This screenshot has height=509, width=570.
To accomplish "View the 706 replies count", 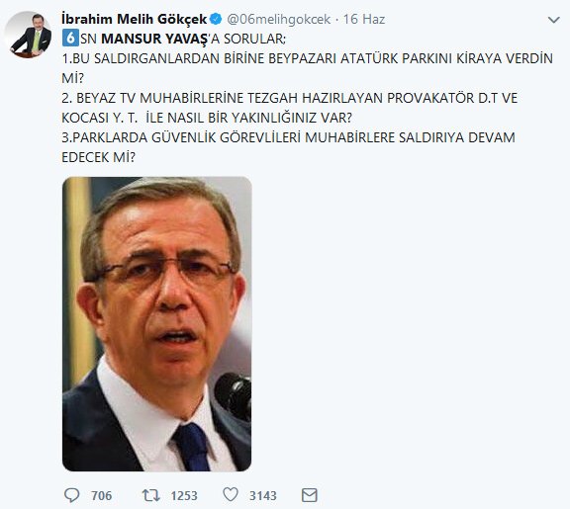I will (101, 495).
